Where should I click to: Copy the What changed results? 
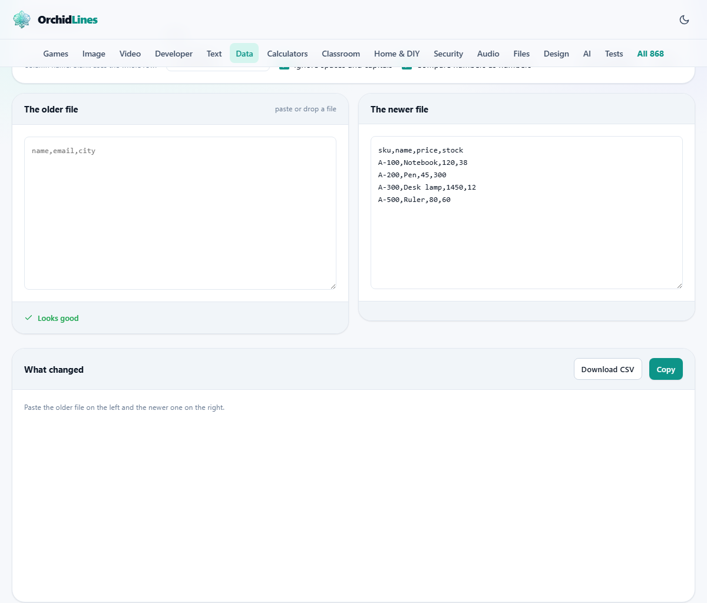pyautogui.click(x=666, y=369)
